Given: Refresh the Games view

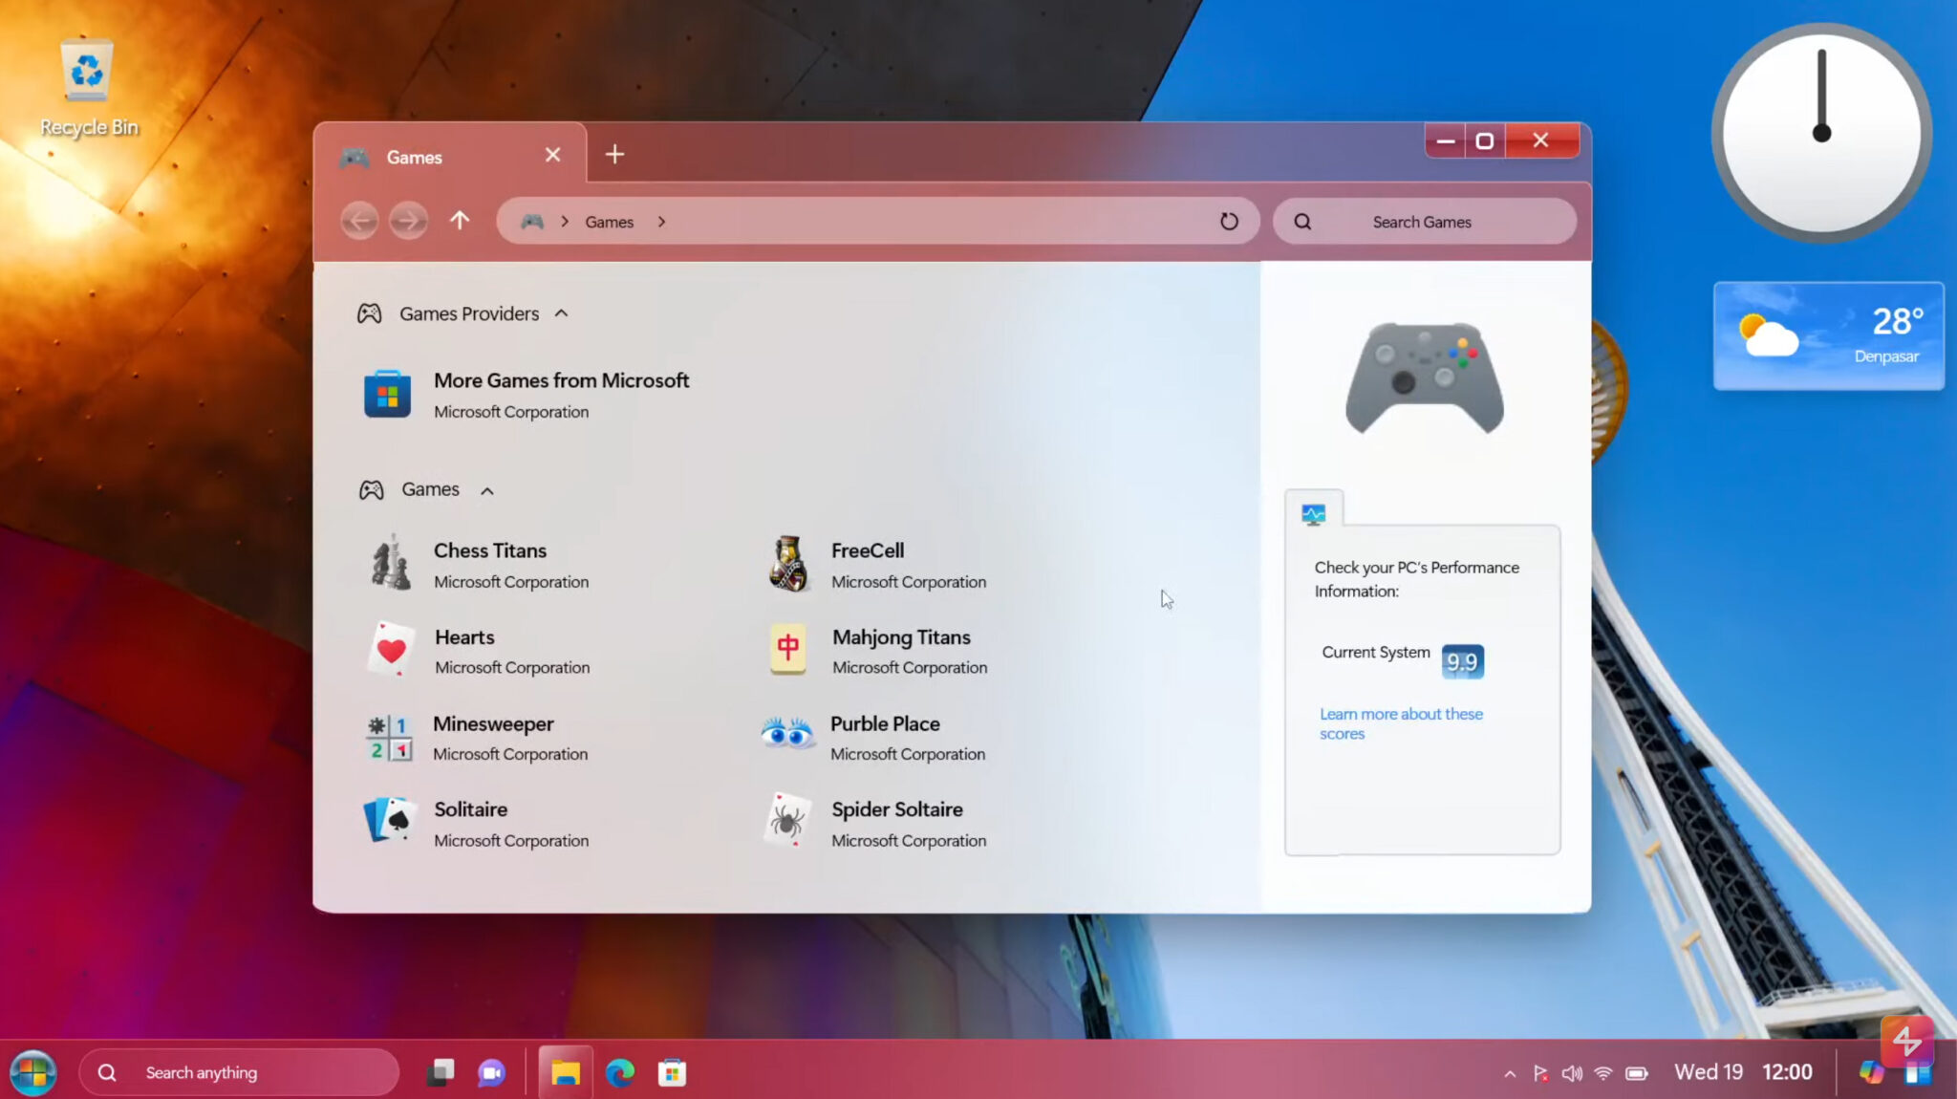Looking at the screenshot, I should pyautogui.click(x=1229, y=220).
